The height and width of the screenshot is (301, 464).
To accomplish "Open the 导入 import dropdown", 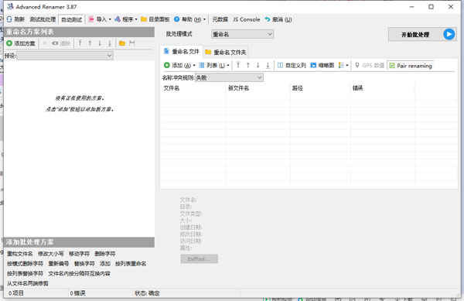I will [100, 19].
